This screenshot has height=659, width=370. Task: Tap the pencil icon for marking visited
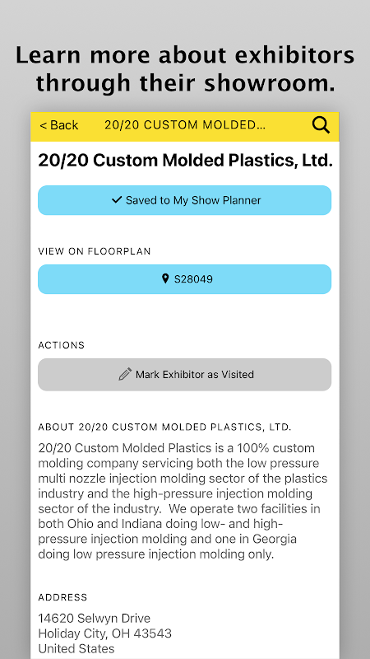[x=125, y=374]
